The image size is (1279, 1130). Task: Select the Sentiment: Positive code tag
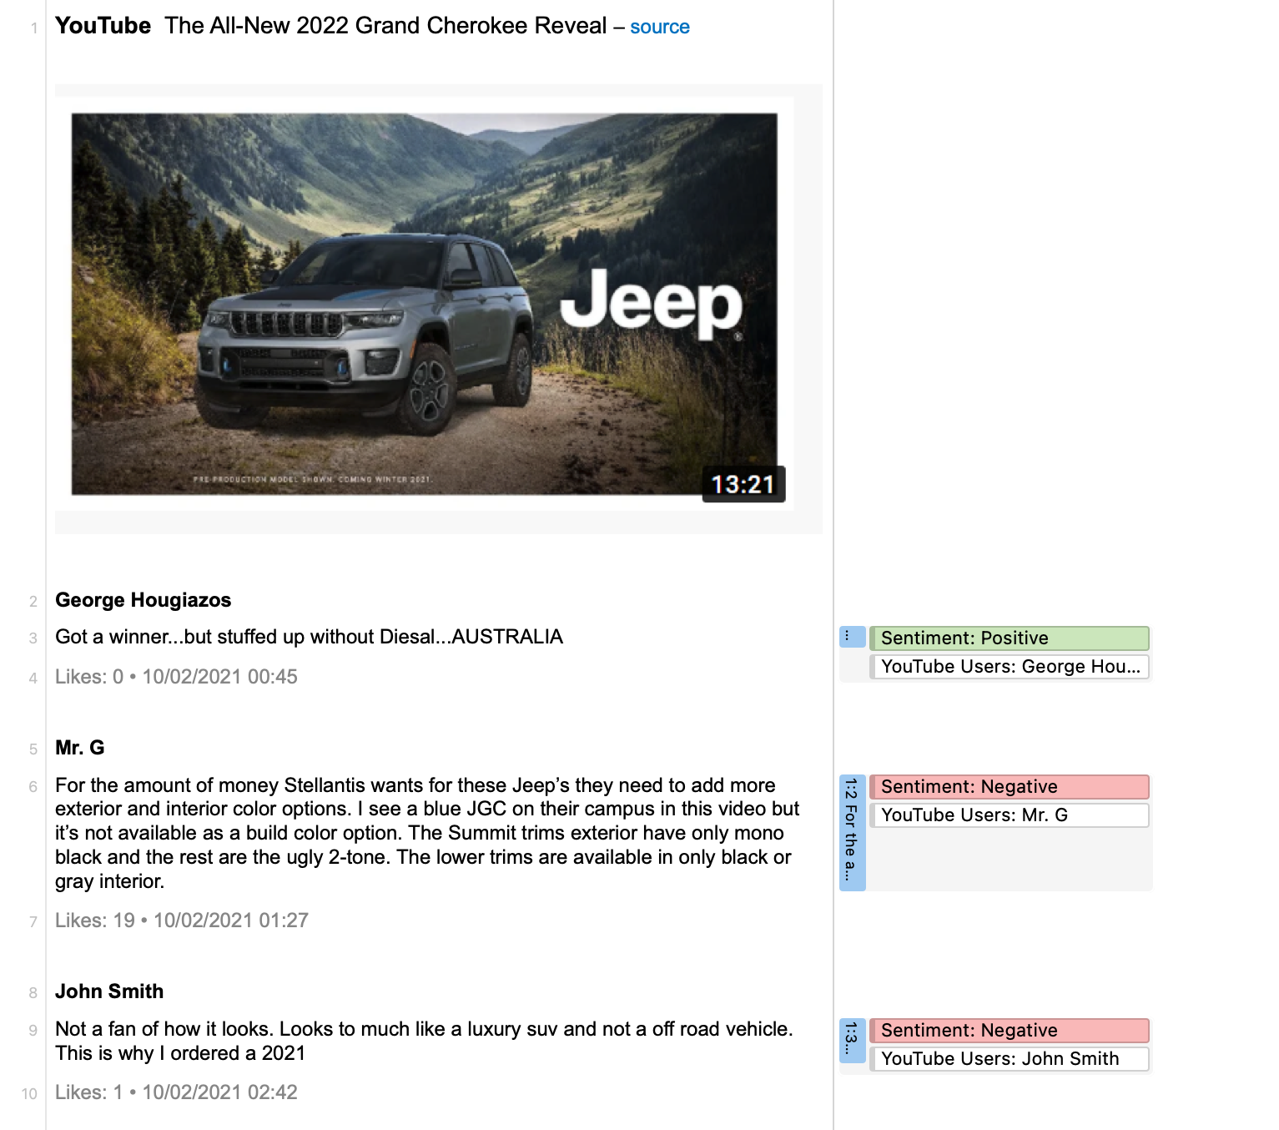pyautogui.click(x=1010, y=638)
